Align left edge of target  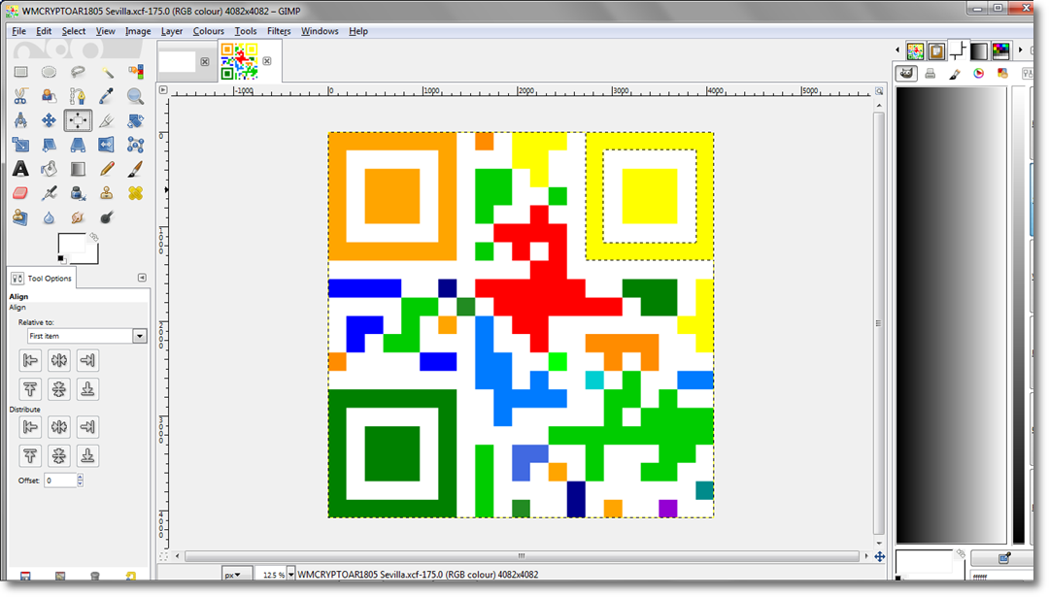pyautogui.click(x=30, y=360)
